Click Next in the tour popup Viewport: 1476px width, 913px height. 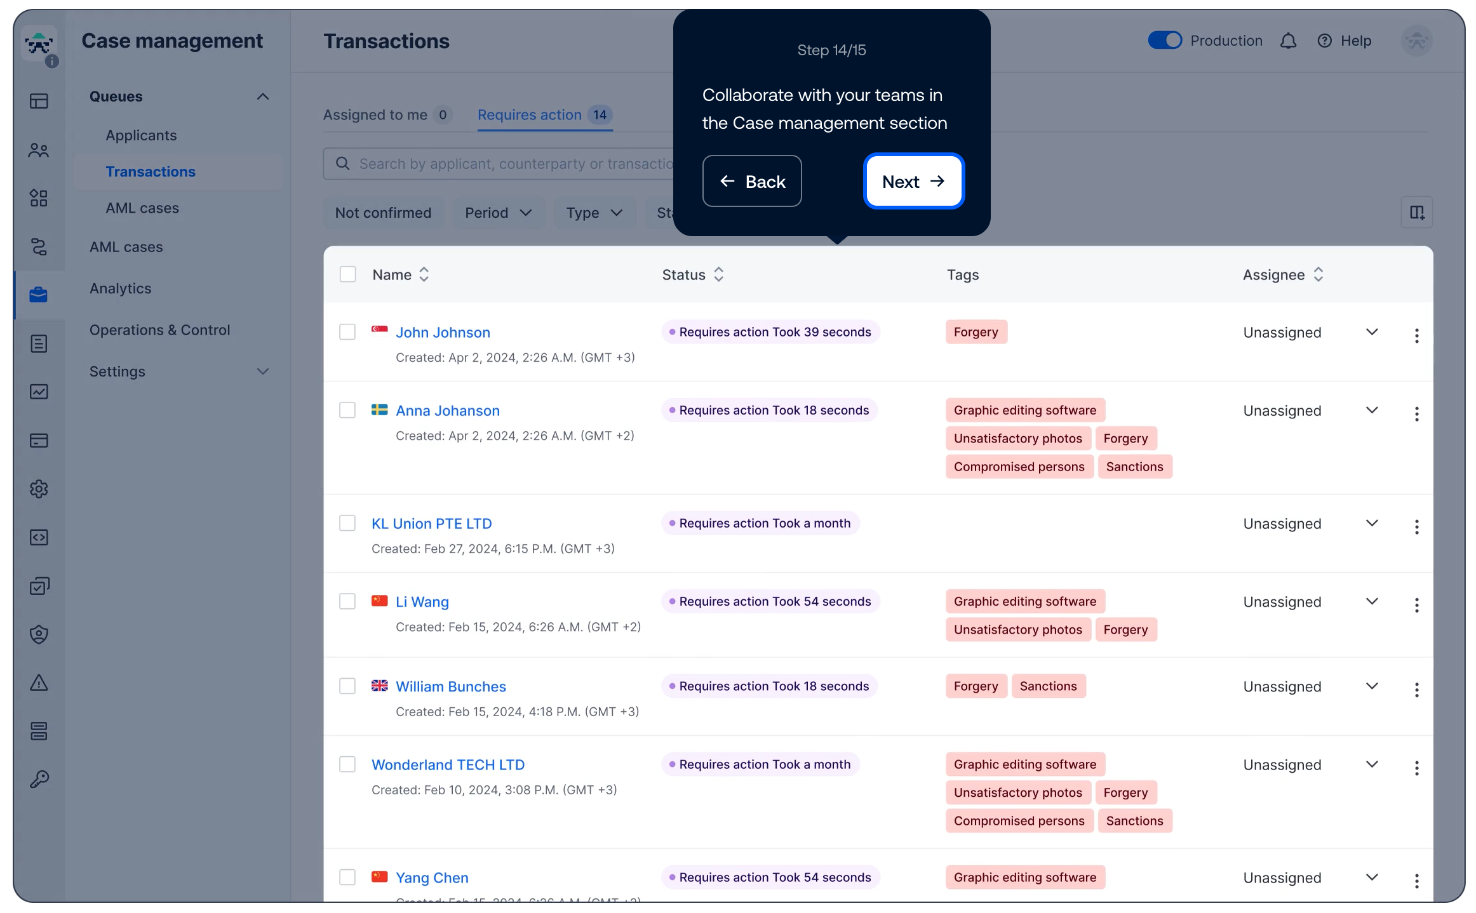coord(913,182)
